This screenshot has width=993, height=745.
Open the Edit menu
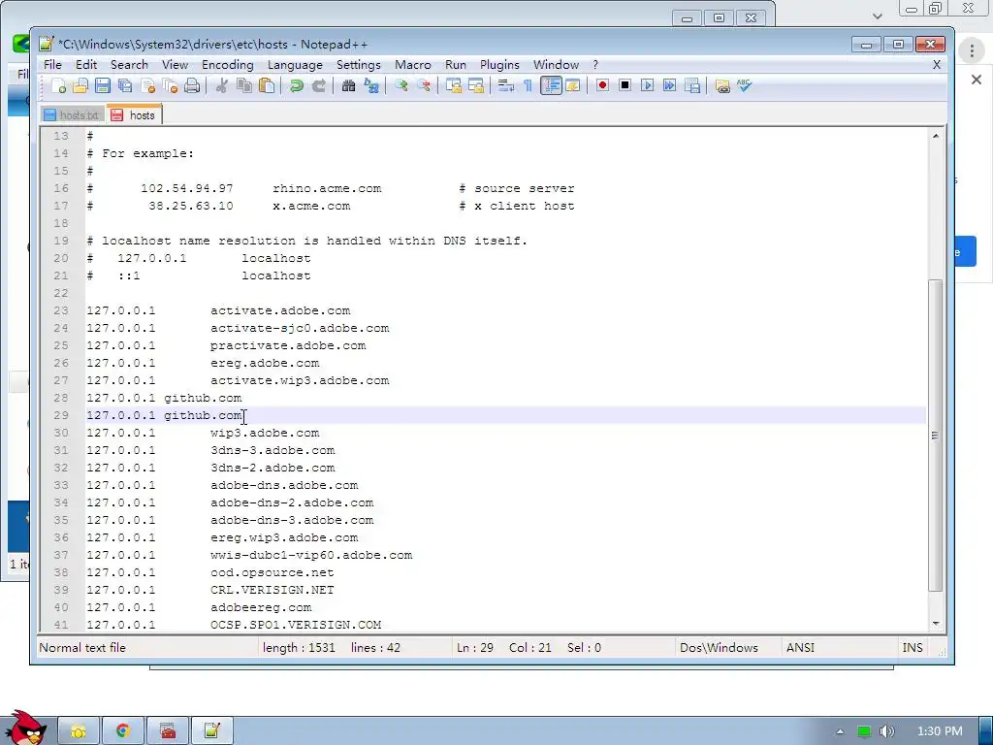86,65
